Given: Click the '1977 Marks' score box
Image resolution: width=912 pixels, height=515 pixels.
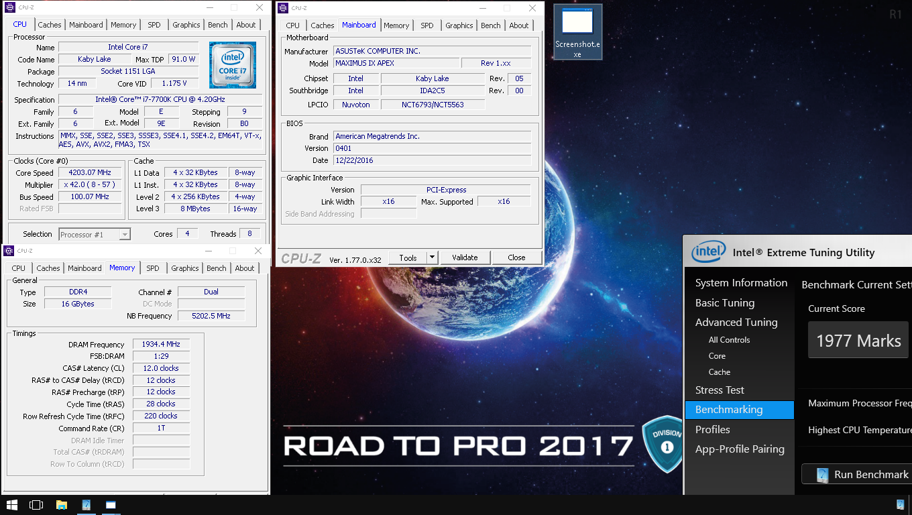Looking at the screenshot, I should (x=858, y=341).
